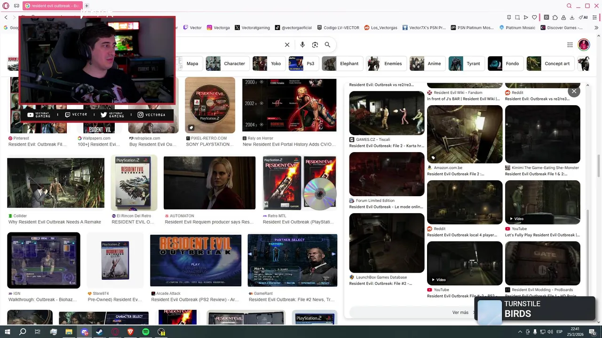The width and height of the screenshot is (602, 338).
Task: Clear the Google search box with X
Action: tap(287, 45)
